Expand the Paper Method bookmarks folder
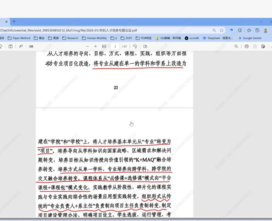This screenshot has height=221, width=272. point(19,38)
